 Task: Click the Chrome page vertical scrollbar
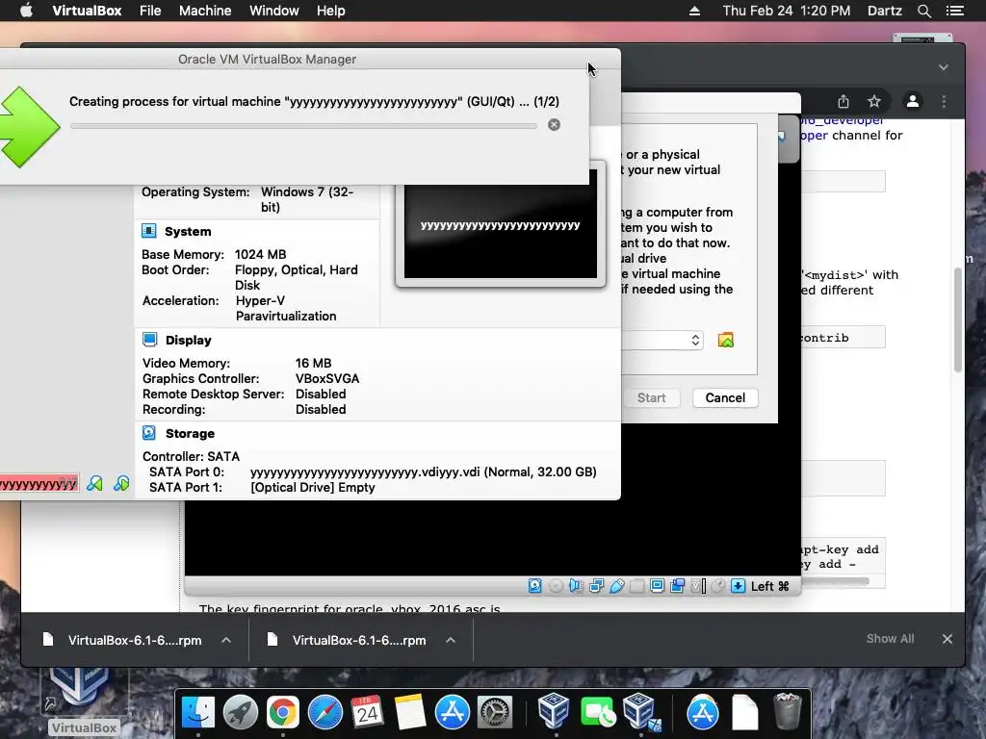pyautogui.click(x=958, y=319)
